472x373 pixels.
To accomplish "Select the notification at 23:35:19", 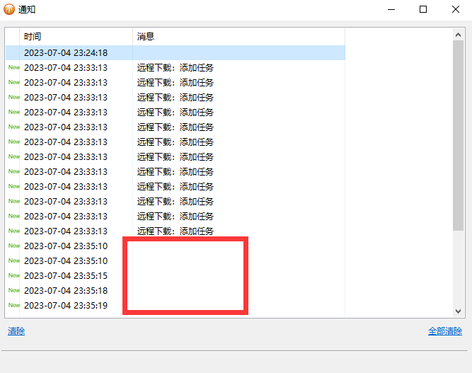I will tap(175, 305).
